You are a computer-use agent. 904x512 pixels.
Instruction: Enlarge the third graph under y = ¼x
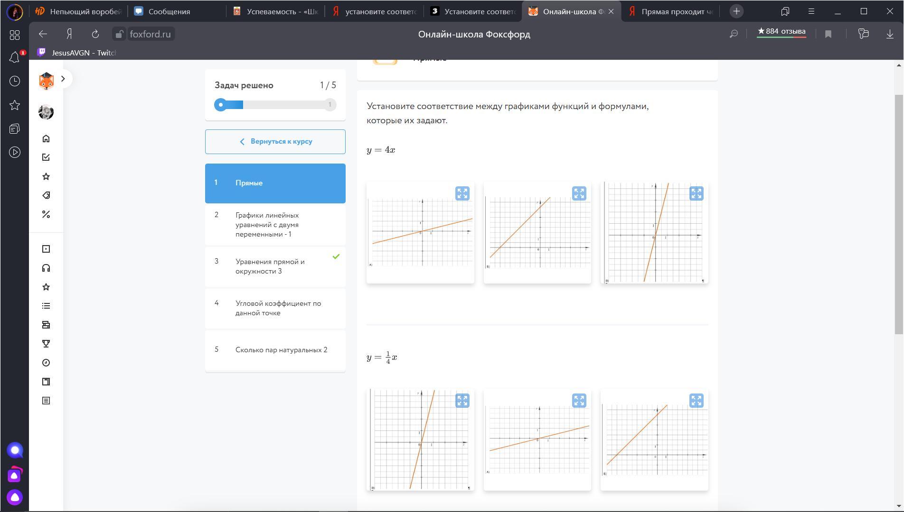(x=696, y=401)
